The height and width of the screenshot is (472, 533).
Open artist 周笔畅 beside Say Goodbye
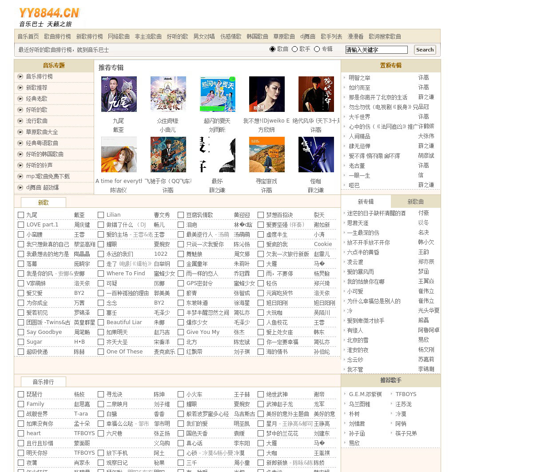tap(82, 332)
